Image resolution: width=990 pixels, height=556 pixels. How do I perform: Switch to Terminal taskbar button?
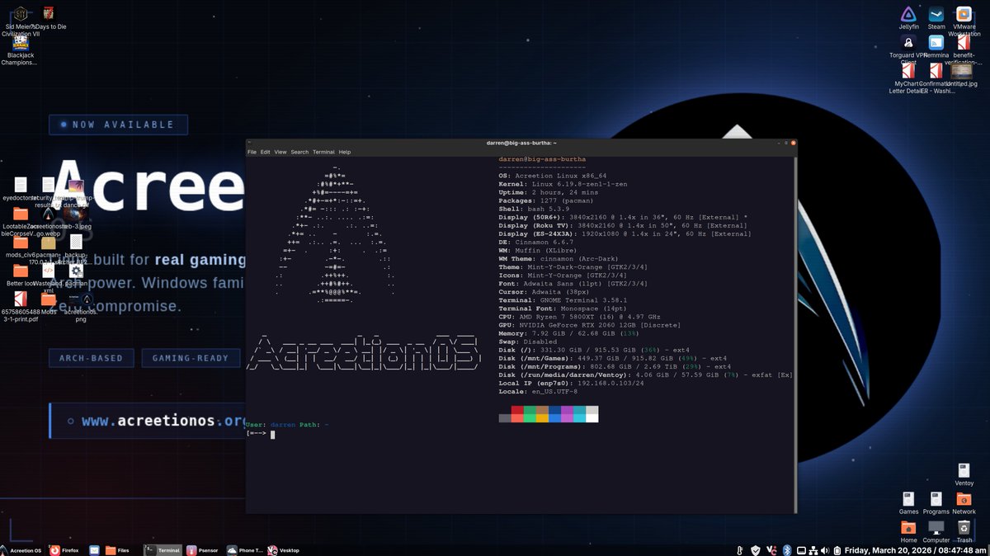click(163, 549)
